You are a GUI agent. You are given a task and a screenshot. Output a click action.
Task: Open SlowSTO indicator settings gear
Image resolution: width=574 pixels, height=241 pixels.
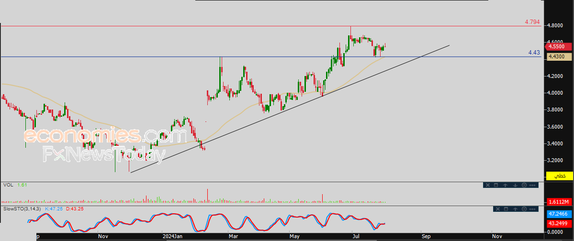[x=524, y=209]
